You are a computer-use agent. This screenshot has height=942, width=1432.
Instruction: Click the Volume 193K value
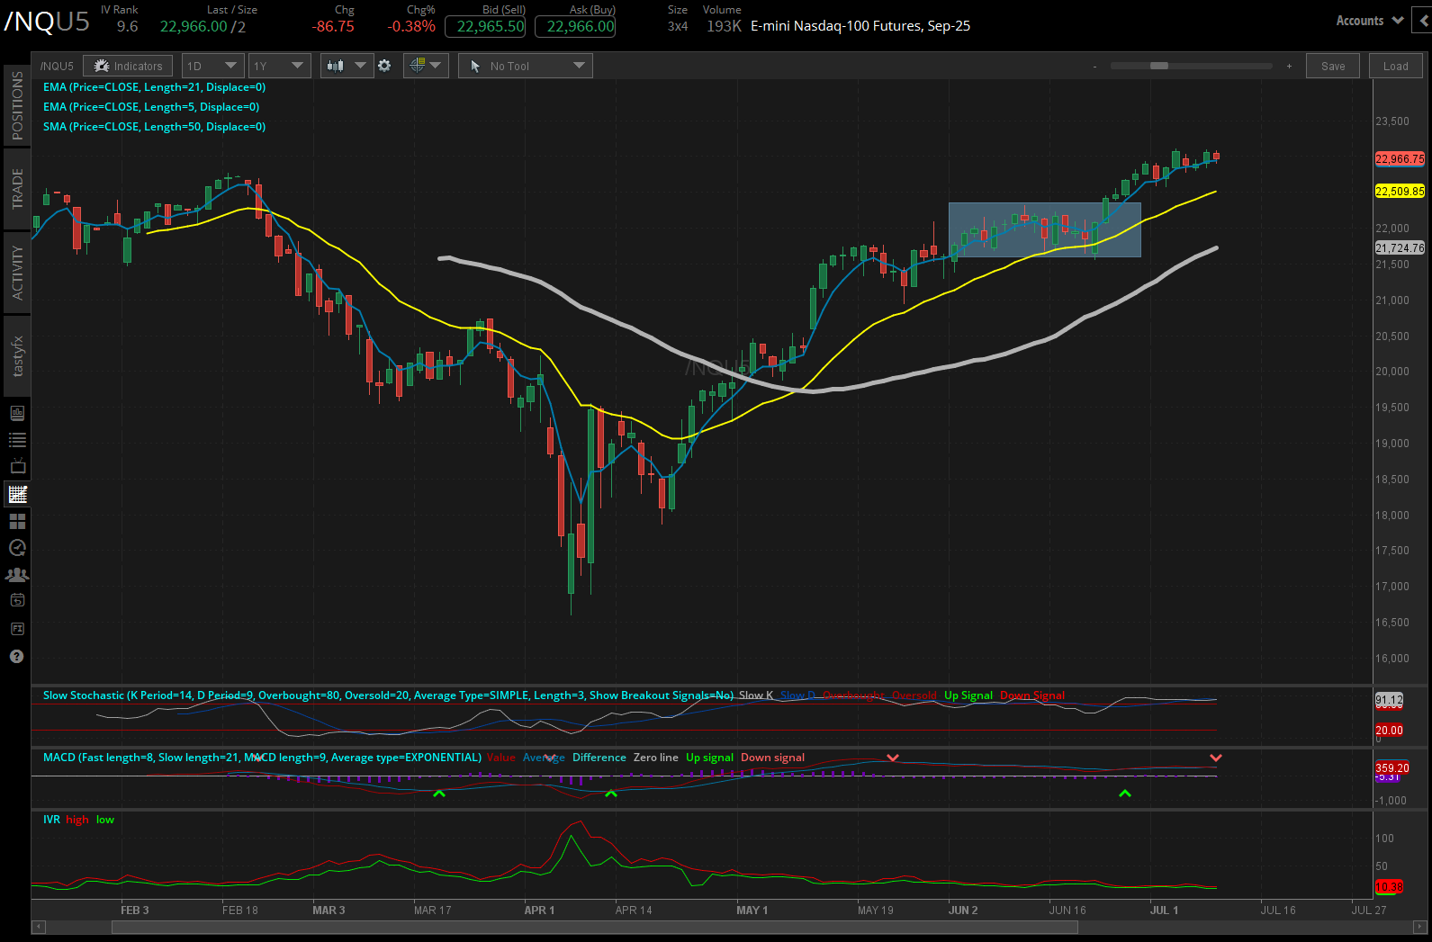tap(724, 27)
